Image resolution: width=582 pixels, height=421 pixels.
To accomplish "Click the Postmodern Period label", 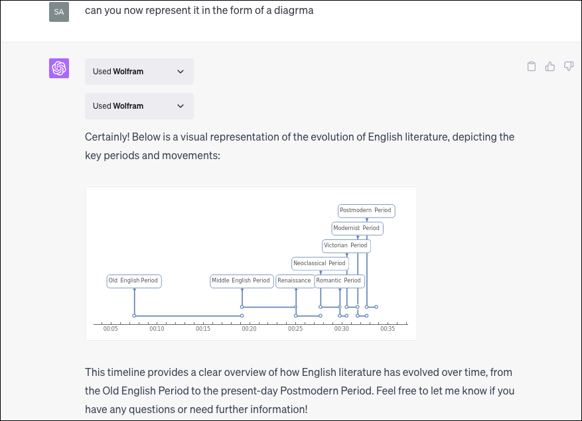I will pyautogui.click(x=366, y=211).
